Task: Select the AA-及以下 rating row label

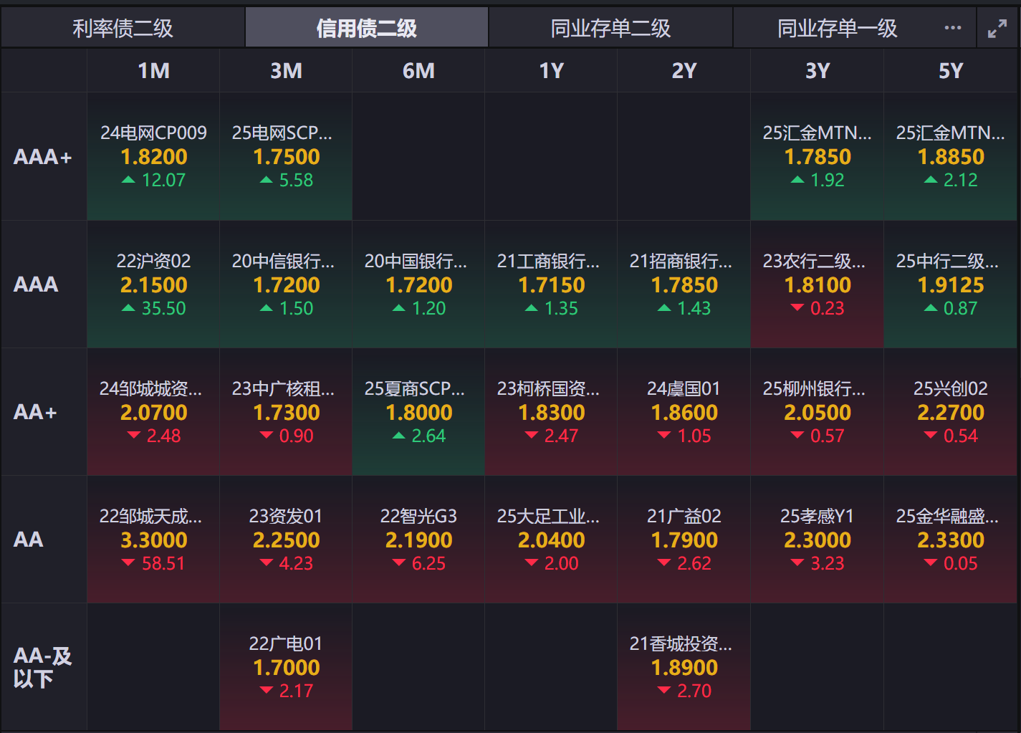Action: click(42, 667)
